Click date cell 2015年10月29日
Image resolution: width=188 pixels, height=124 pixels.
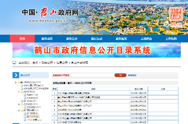[138, 110]
